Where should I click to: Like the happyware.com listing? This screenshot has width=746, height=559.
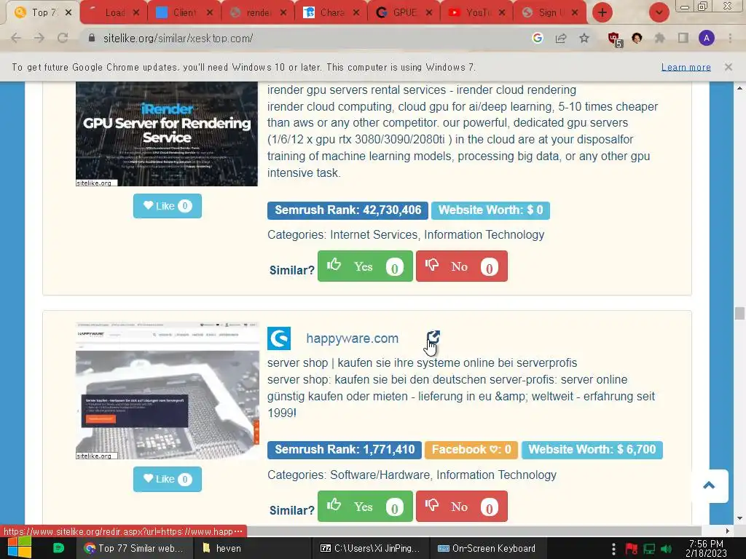click(168, 479)
